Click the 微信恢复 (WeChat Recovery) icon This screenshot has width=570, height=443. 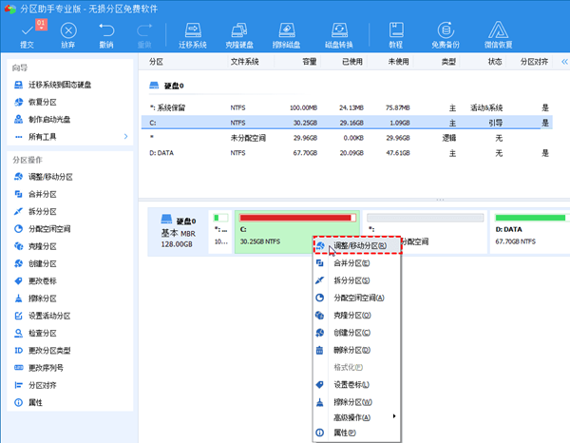[x=498, y=35]
